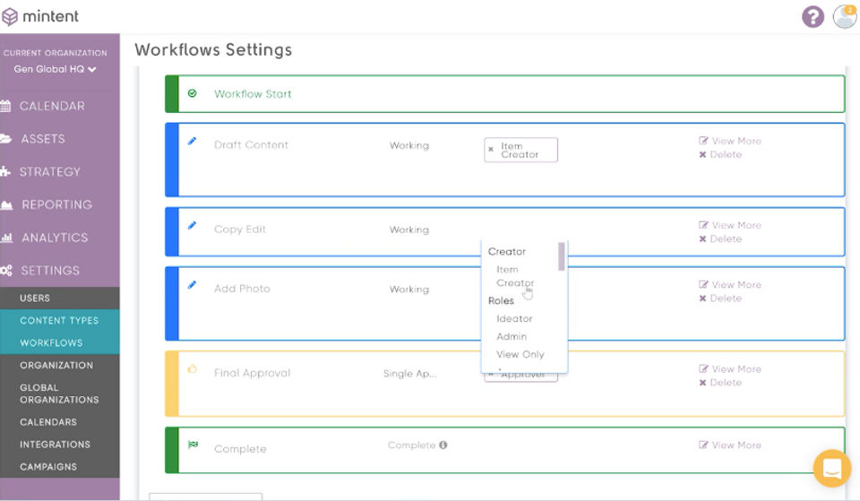Click the pencil icon on Draft Content

[192, 141]
